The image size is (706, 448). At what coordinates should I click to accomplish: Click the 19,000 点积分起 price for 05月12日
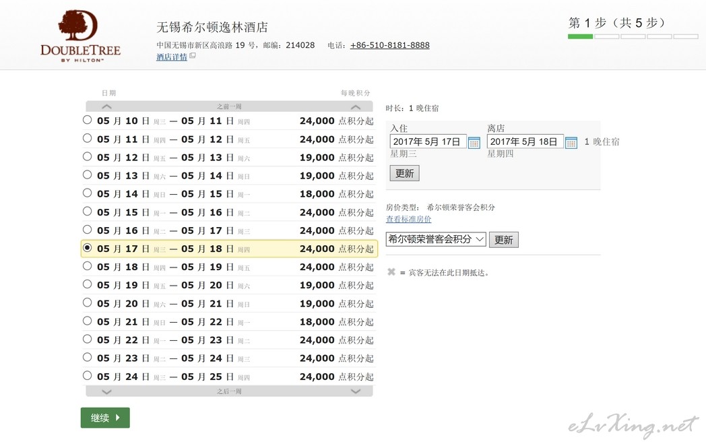pyautogui.click(x=337, y=157)
